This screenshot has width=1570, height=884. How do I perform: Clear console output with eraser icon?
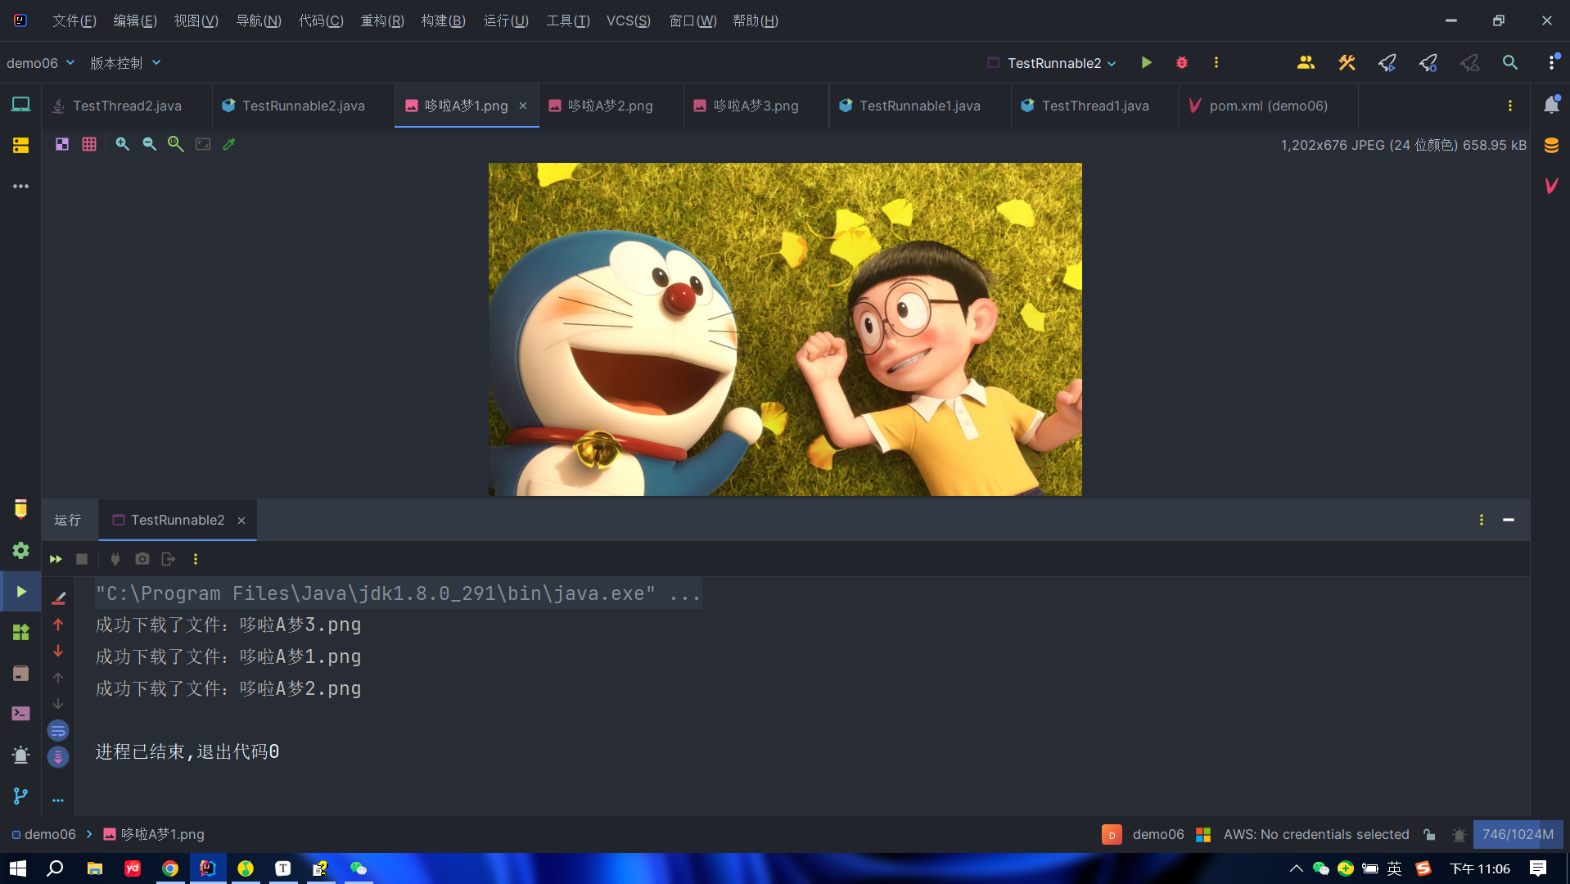[58, 598]
